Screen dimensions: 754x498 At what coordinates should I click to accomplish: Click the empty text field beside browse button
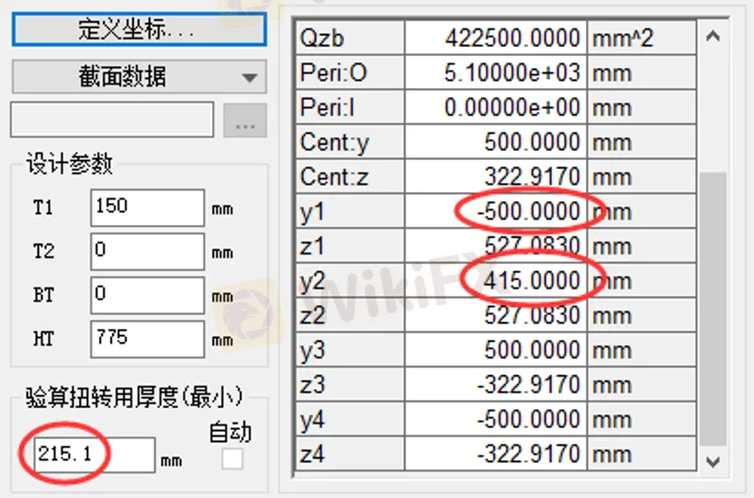point(112,120)
